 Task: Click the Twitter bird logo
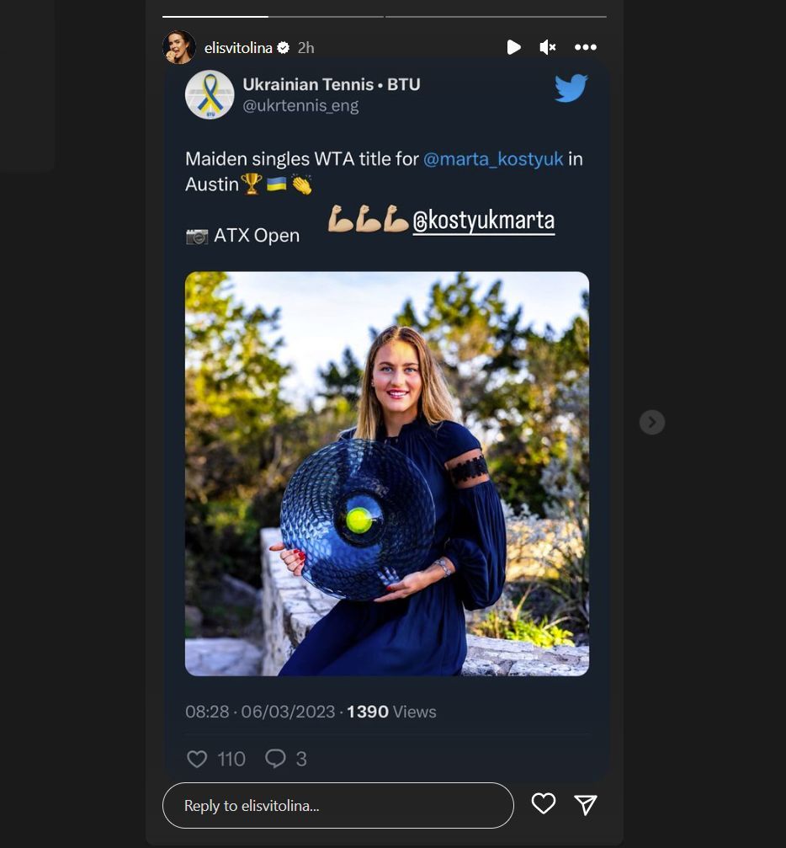pos(571,88)
